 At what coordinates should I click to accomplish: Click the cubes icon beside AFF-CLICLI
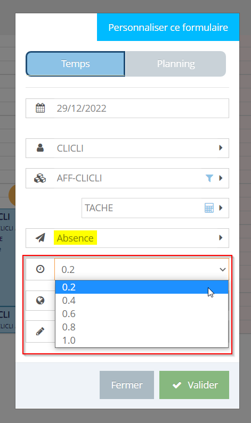[40, 178]
